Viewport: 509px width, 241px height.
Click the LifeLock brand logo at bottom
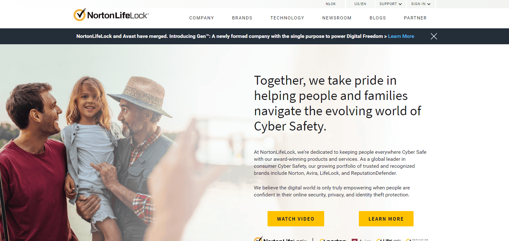click(389, 239)
